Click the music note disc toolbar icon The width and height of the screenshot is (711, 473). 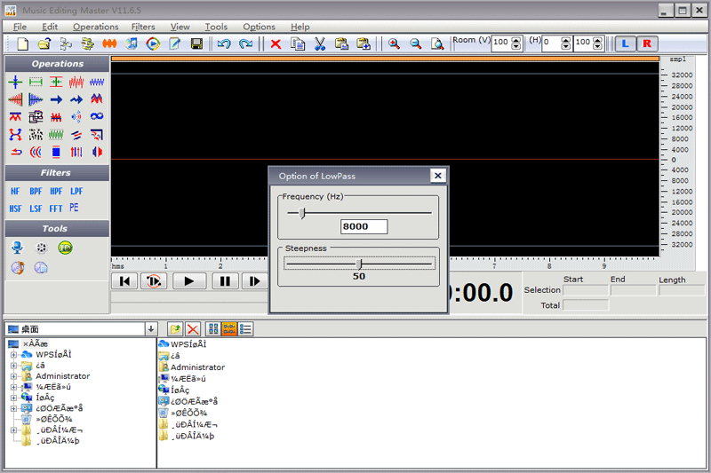coord(131,43)
